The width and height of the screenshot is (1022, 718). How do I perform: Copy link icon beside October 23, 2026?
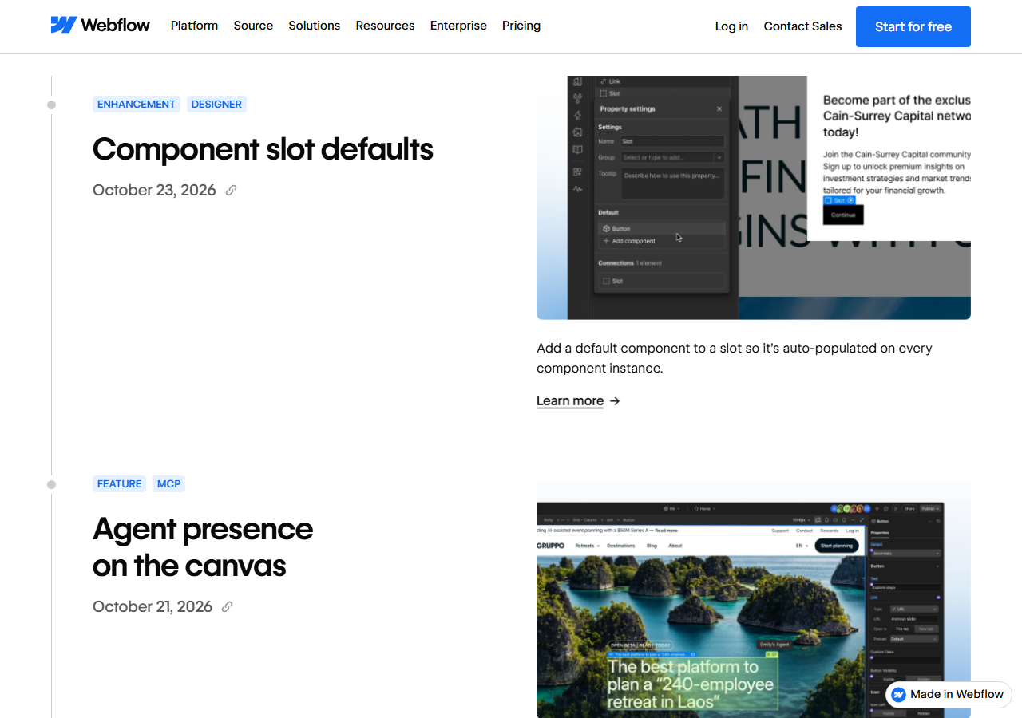click(232, 190)
